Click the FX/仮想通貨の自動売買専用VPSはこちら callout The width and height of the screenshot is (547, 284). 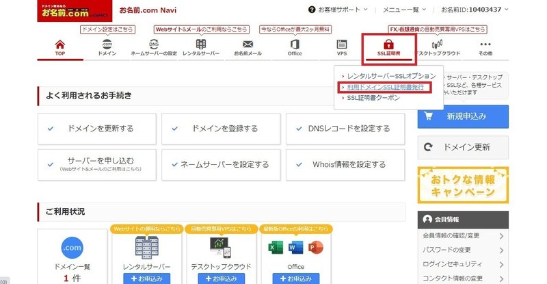(x=438, y=29)
